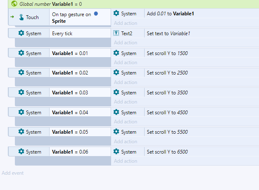Select the Set scroll Y to 2500 action
Screen dimensions: 259x190
pyautogui.click(x=202, y=73)
